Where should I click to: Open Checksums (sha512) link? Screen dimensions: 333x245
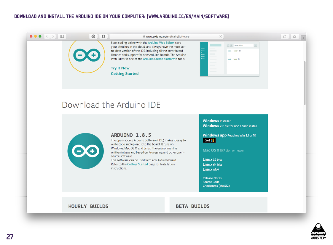point(216,186)
